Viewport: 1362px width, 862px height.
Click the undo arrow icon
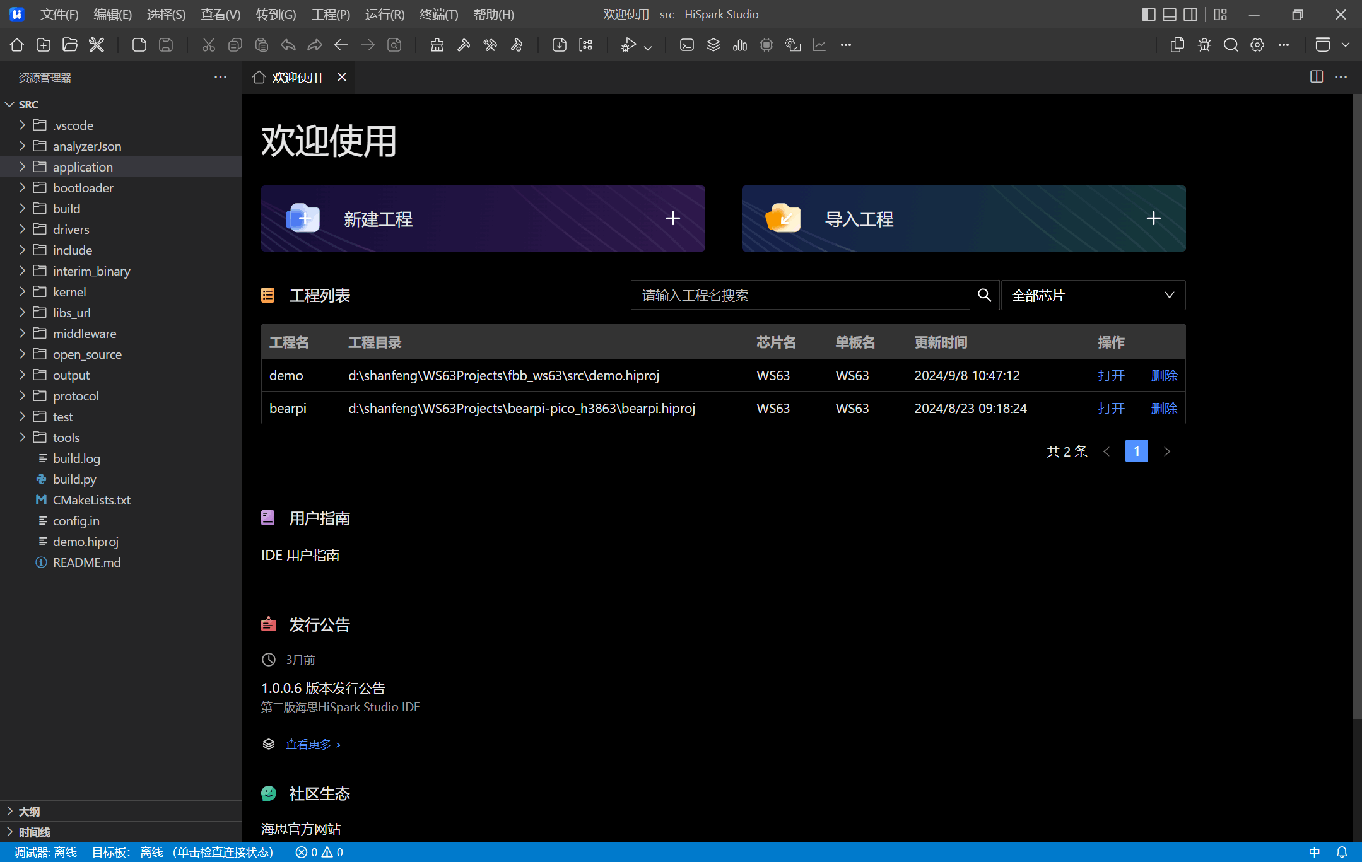pyautogui.click(x=288, y=45)
